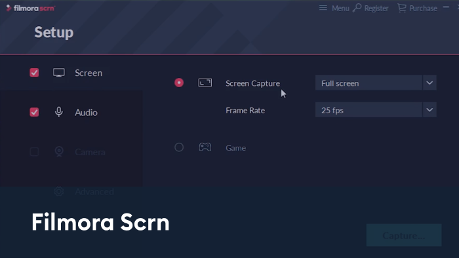Open the Full screen dropdown arrow
This screenshot has width=459, height=258.
coord(429,83)
